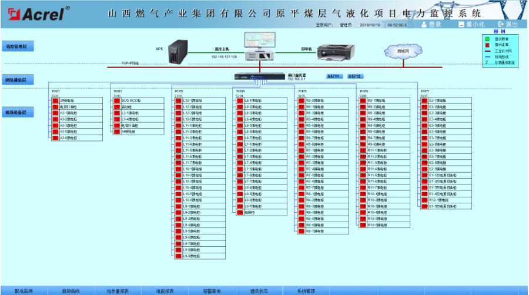Open the 报警查询 menu tab
Screen dimensions: 529x295
point(212,291)
